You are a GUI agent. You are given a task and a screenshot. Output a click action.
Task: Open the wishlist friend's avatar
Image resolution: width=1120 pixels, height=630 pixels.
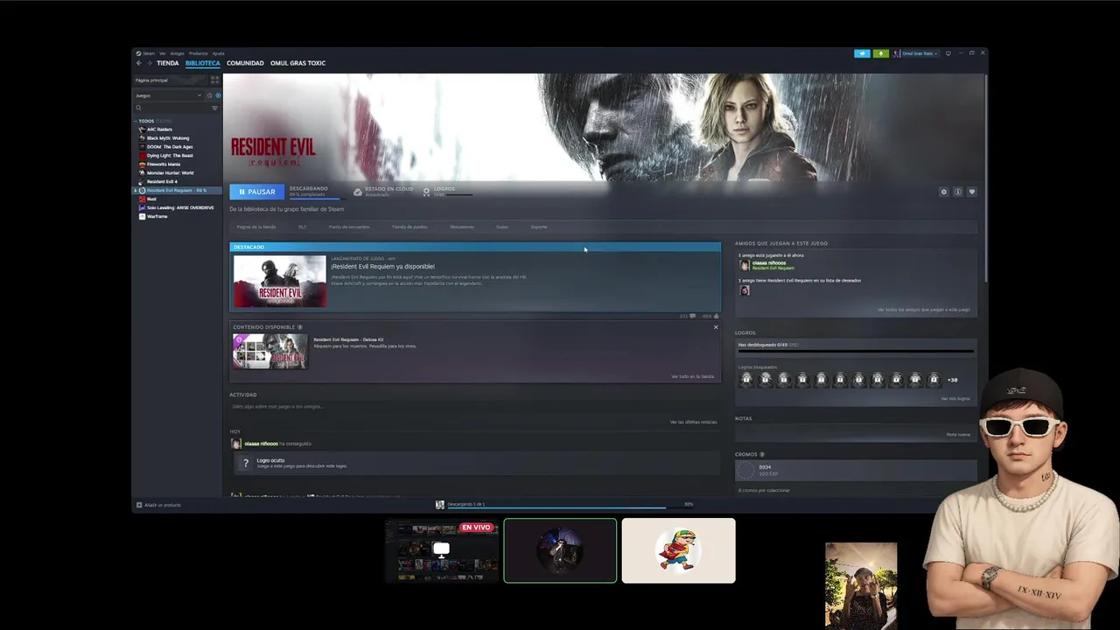pos(745,290)
